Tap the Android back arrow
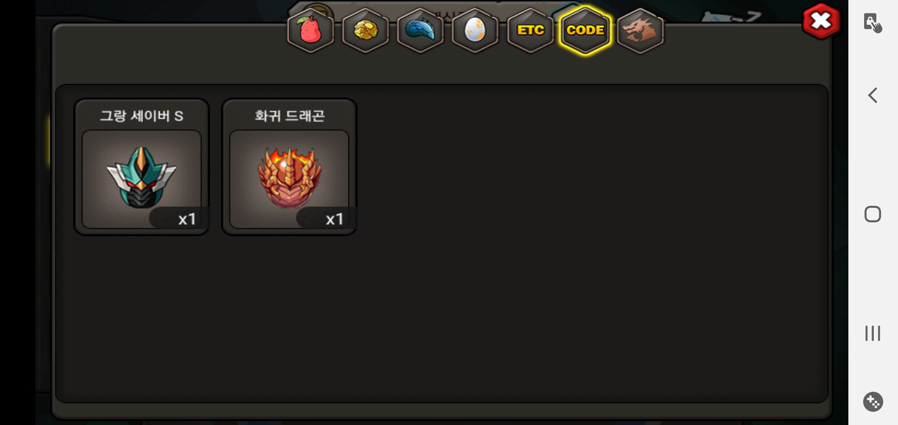Viewport: 898px width, 425px height. 873,95
